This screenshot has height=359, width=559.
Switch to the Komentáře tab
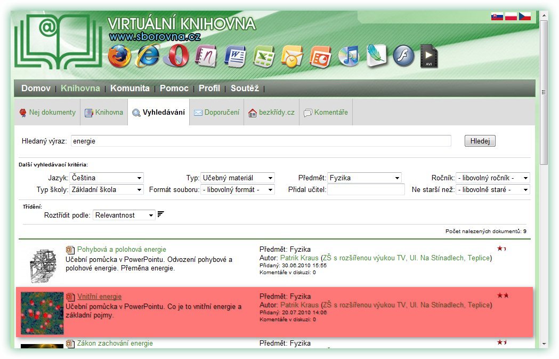click(x=326, y=113)
